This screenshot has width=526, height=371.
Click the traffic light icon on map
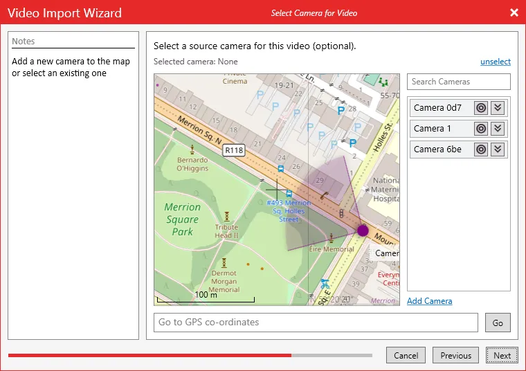pyautogui.click(x=341, y=213)
